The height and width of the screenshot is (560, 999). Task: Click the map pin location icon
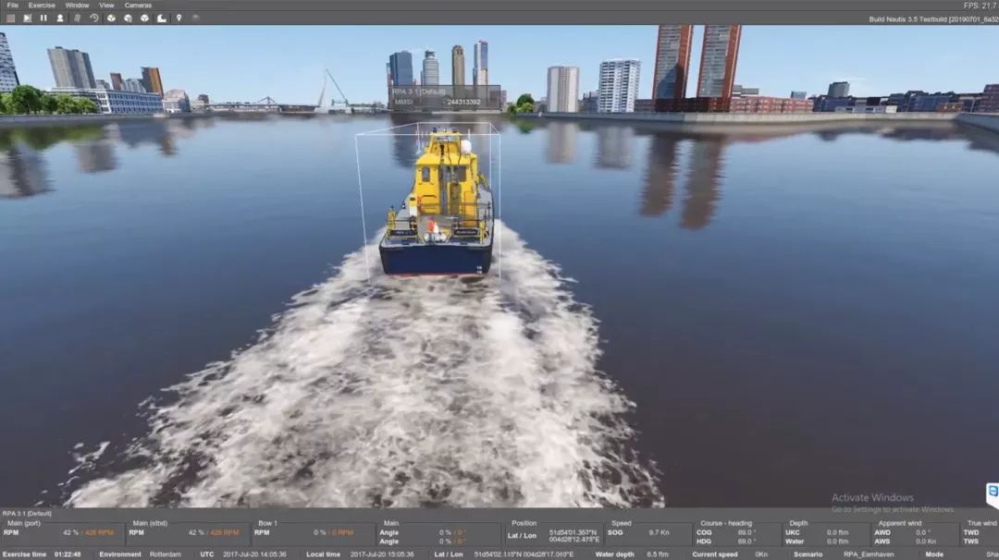tap(179, 18)
